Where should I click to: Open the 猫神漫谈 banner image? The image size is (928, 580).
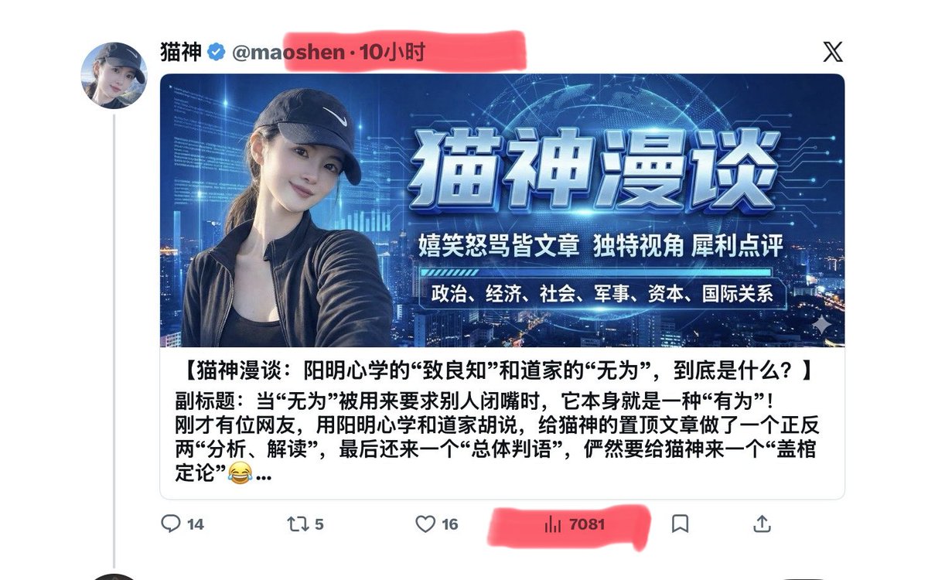(x=502, y=210)
